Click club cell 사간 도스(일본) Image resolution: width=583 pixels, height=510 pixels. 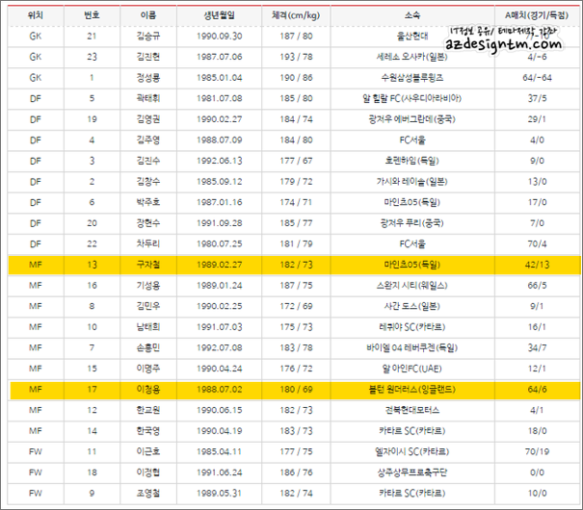(412, 307)
